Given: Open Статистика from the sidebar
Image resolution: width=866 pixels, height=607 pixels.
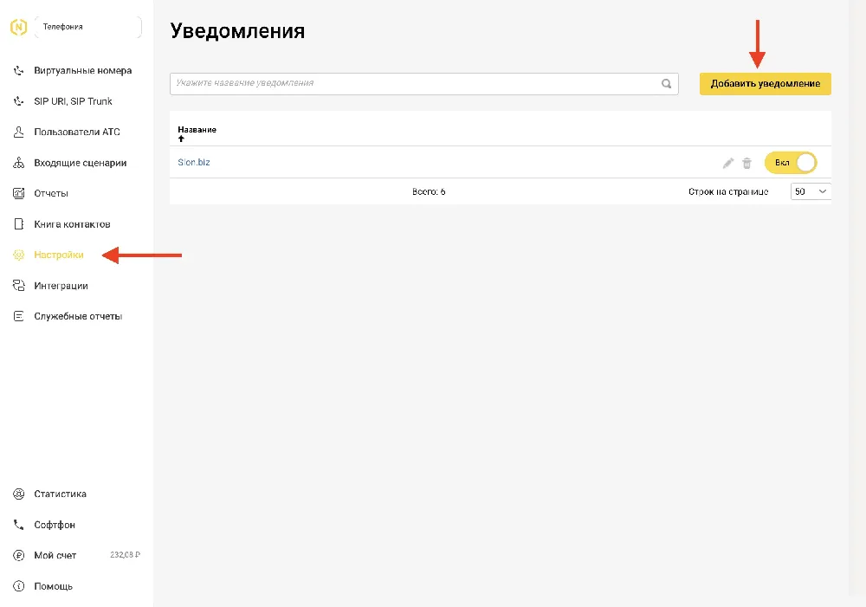Looking at the screenshot, I should tap(60, 494).
